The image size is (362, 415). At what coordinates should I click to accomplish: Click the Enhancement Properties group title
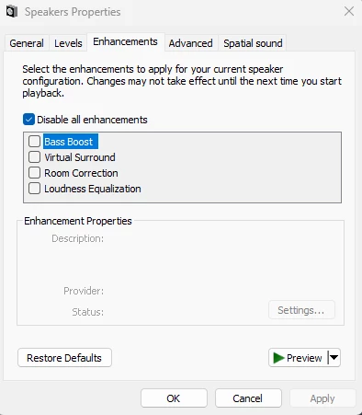point(78,221)
